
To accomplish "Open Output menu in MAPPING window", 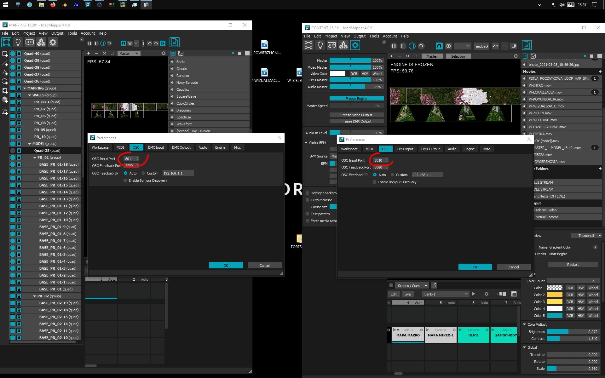I will click(x=57, y=33).
